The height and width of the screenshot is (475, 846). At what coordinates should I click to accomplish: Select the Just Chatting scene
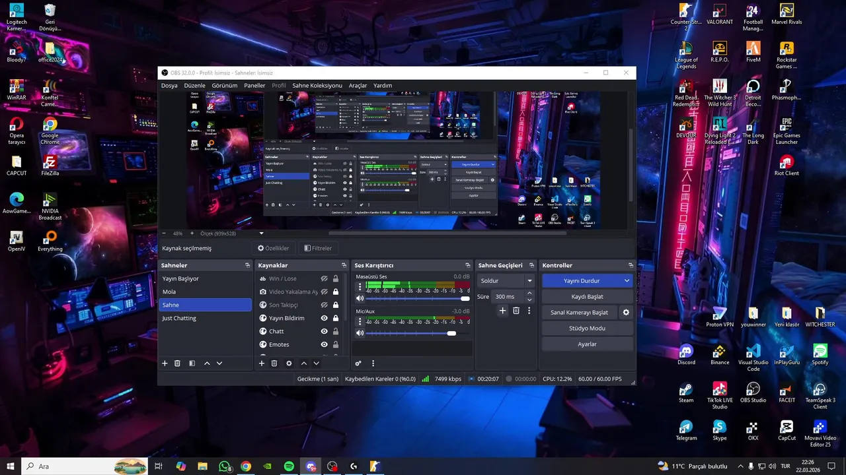click(x=205, y=318)
